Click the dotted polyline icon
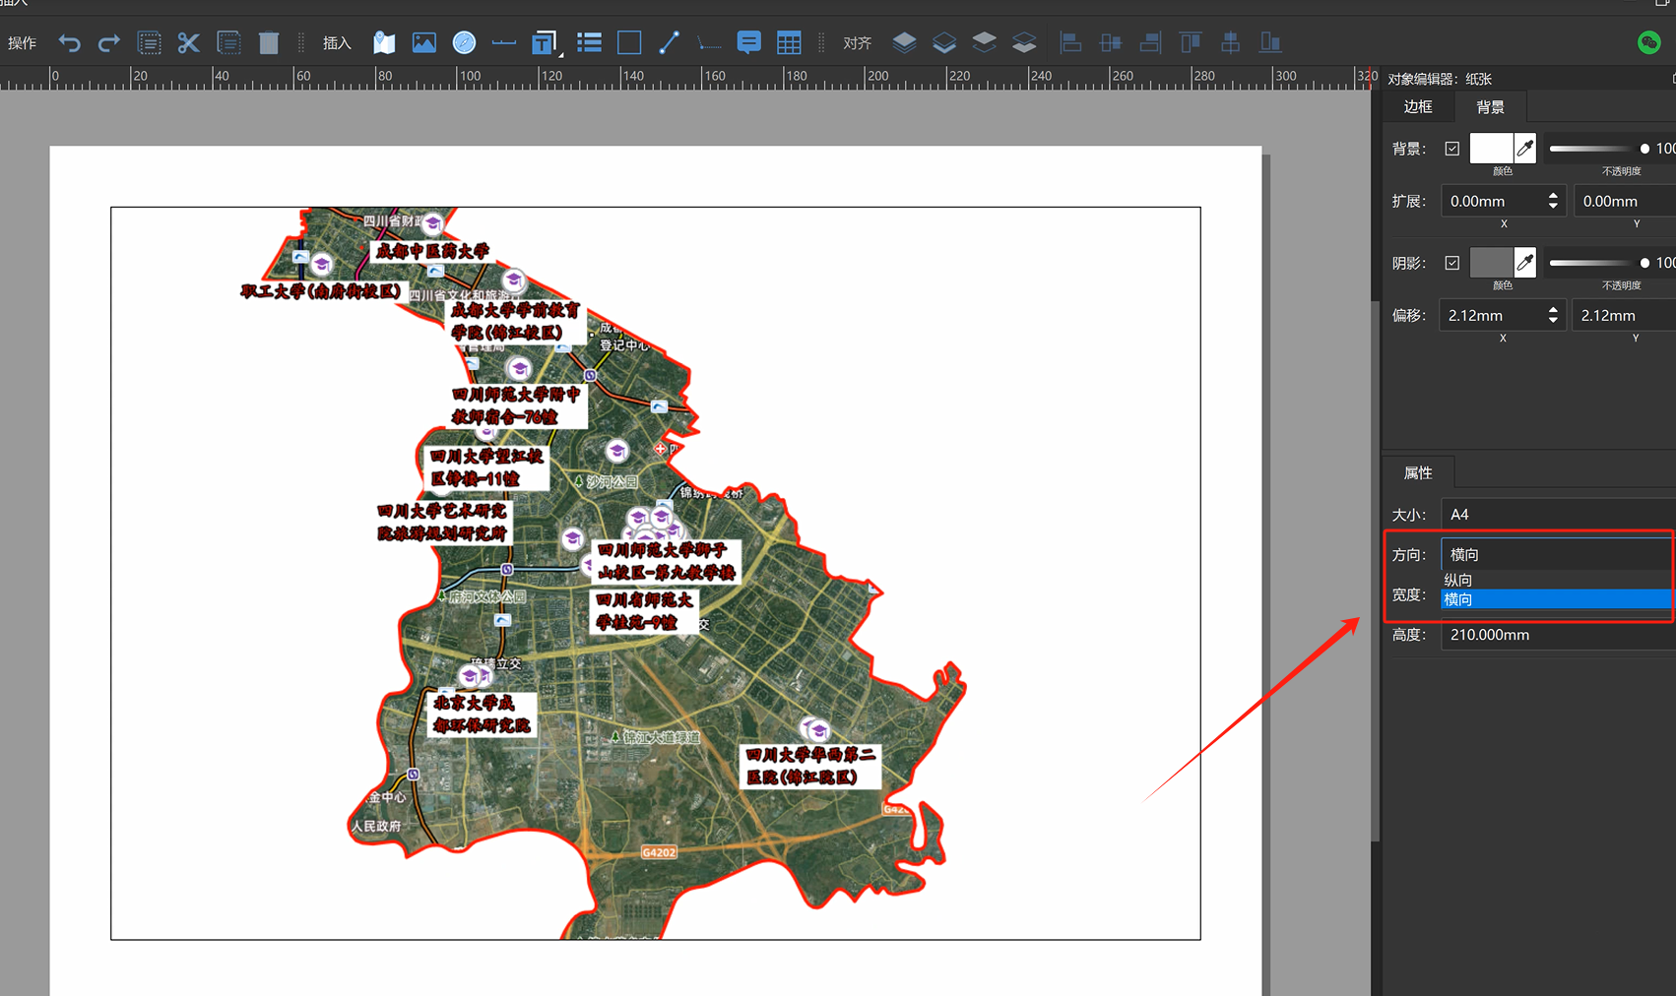This screenshot has height=996, width=1676. tap(709, 42)
